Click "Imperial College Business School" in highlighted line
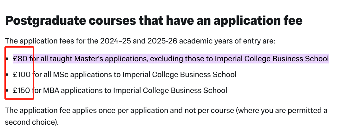 click(272, 59)
